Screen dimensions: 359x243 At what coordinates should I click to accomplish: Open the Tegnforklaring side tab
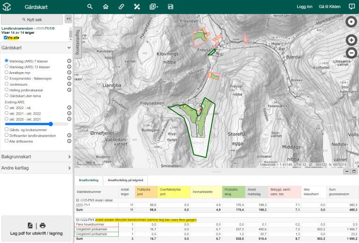pyautogui.click(x=78, y=42)
